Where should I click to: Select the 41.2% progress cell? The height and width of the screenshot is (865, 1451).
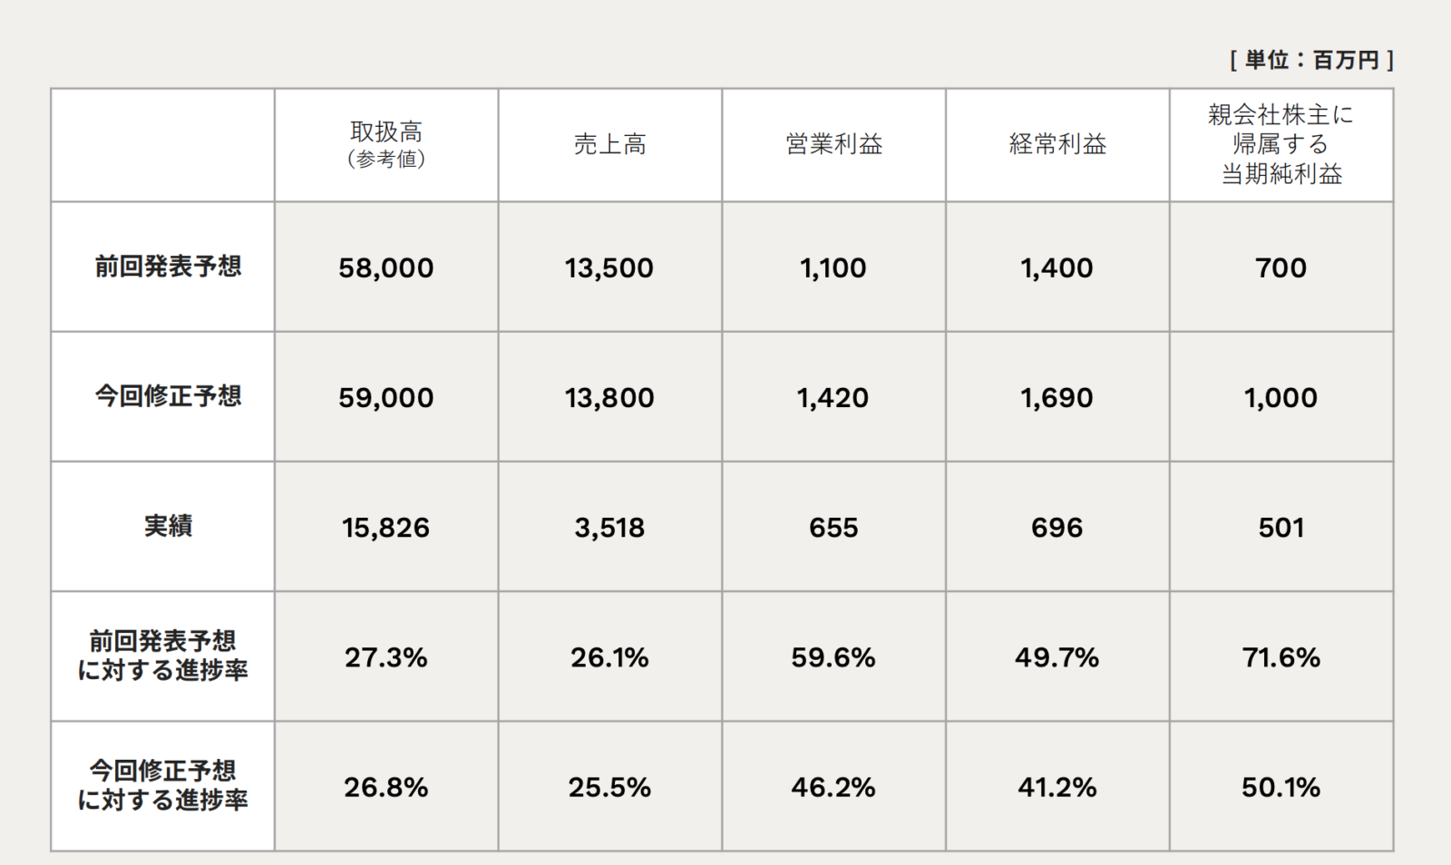1057,787
